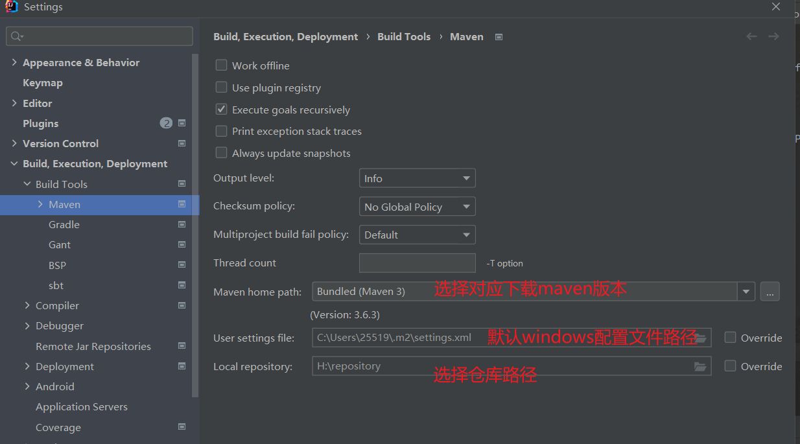Click the "(Version: 3.6.3)" text
Image resolution: width=800 pixels, height=444 pixels.
(345, 314)
